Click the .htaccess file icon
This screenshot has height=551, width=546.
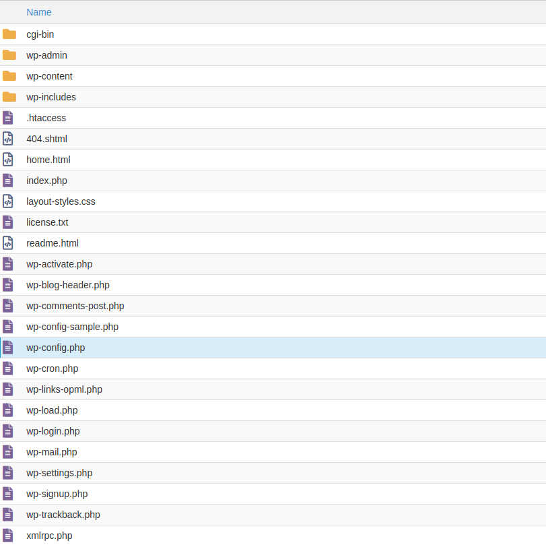point(8,118)
